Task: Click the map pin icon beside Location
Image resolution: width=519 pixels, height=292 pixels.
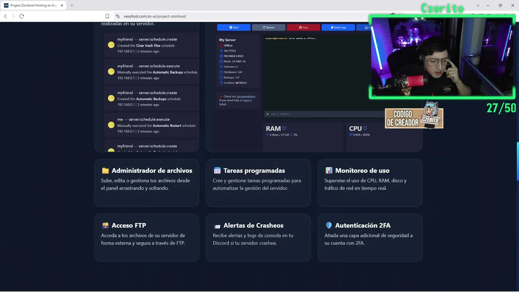Action: click(x=221, y=83)
